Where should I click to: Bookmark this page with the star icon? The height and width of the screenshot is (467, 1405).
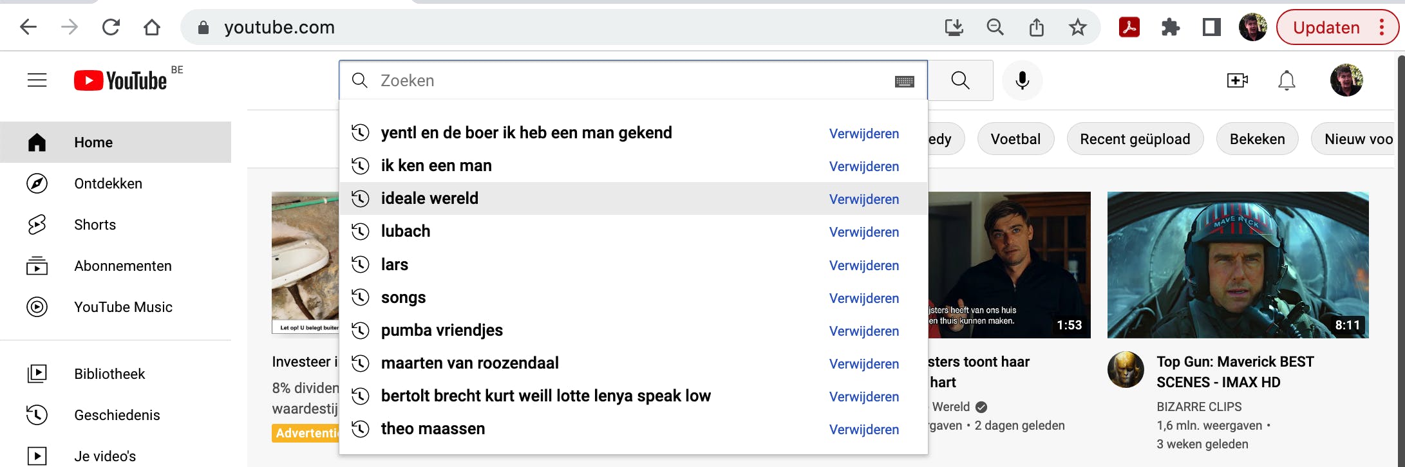tap(1077, 28)
